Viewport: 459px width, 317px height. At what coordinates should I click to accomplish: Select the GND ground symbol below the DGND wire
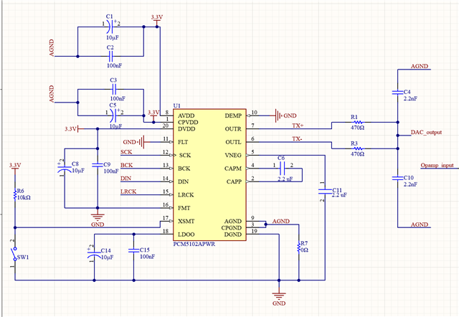coord(279,298)
